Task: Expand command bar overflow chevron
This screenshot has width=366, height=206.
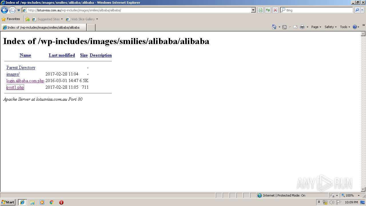Action: (363, 25)
